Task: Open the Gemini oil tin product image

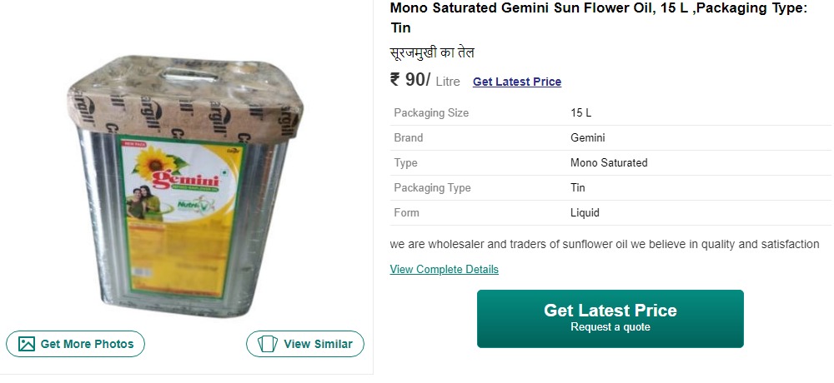Action: tap(188, 187)
